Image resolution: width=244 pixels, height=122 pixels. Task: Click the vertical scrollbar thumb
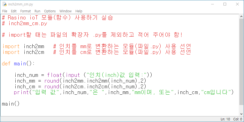click(x=241, y=61)
